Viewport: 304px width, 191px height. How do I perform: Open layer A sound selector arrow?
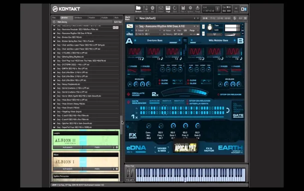coord(180,41)
